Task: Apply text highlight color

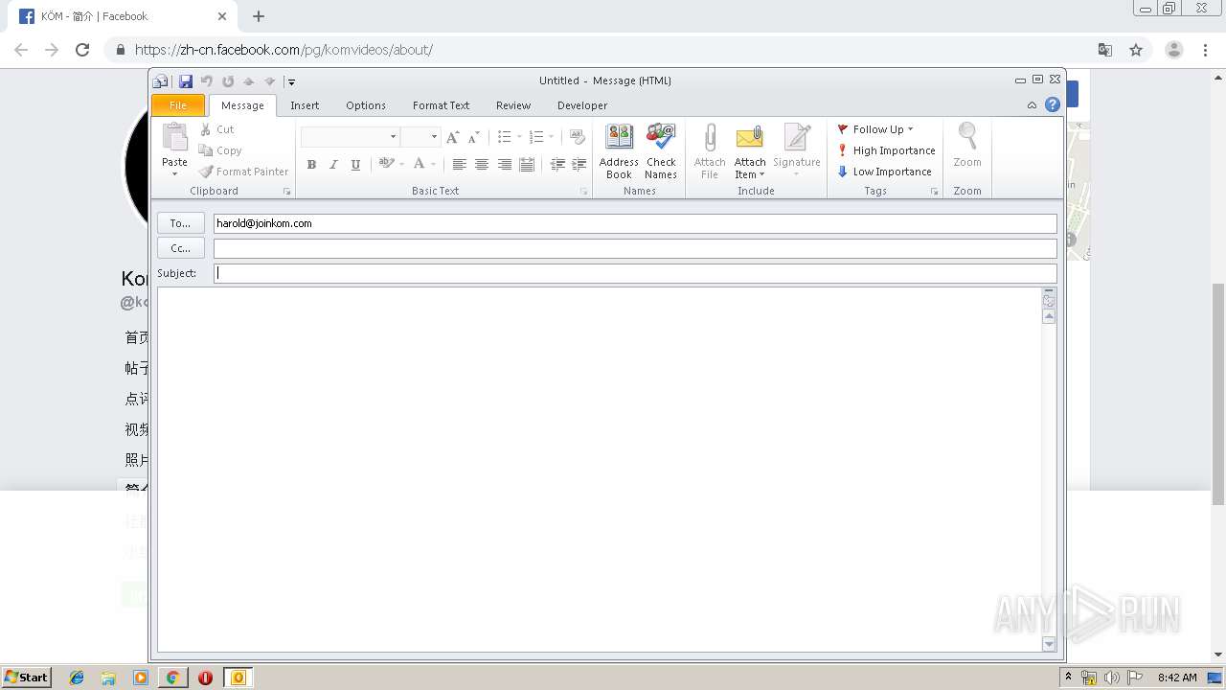Action: point(385,165)
